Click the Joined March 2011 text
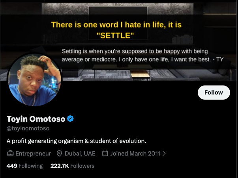 coord(135,153)
